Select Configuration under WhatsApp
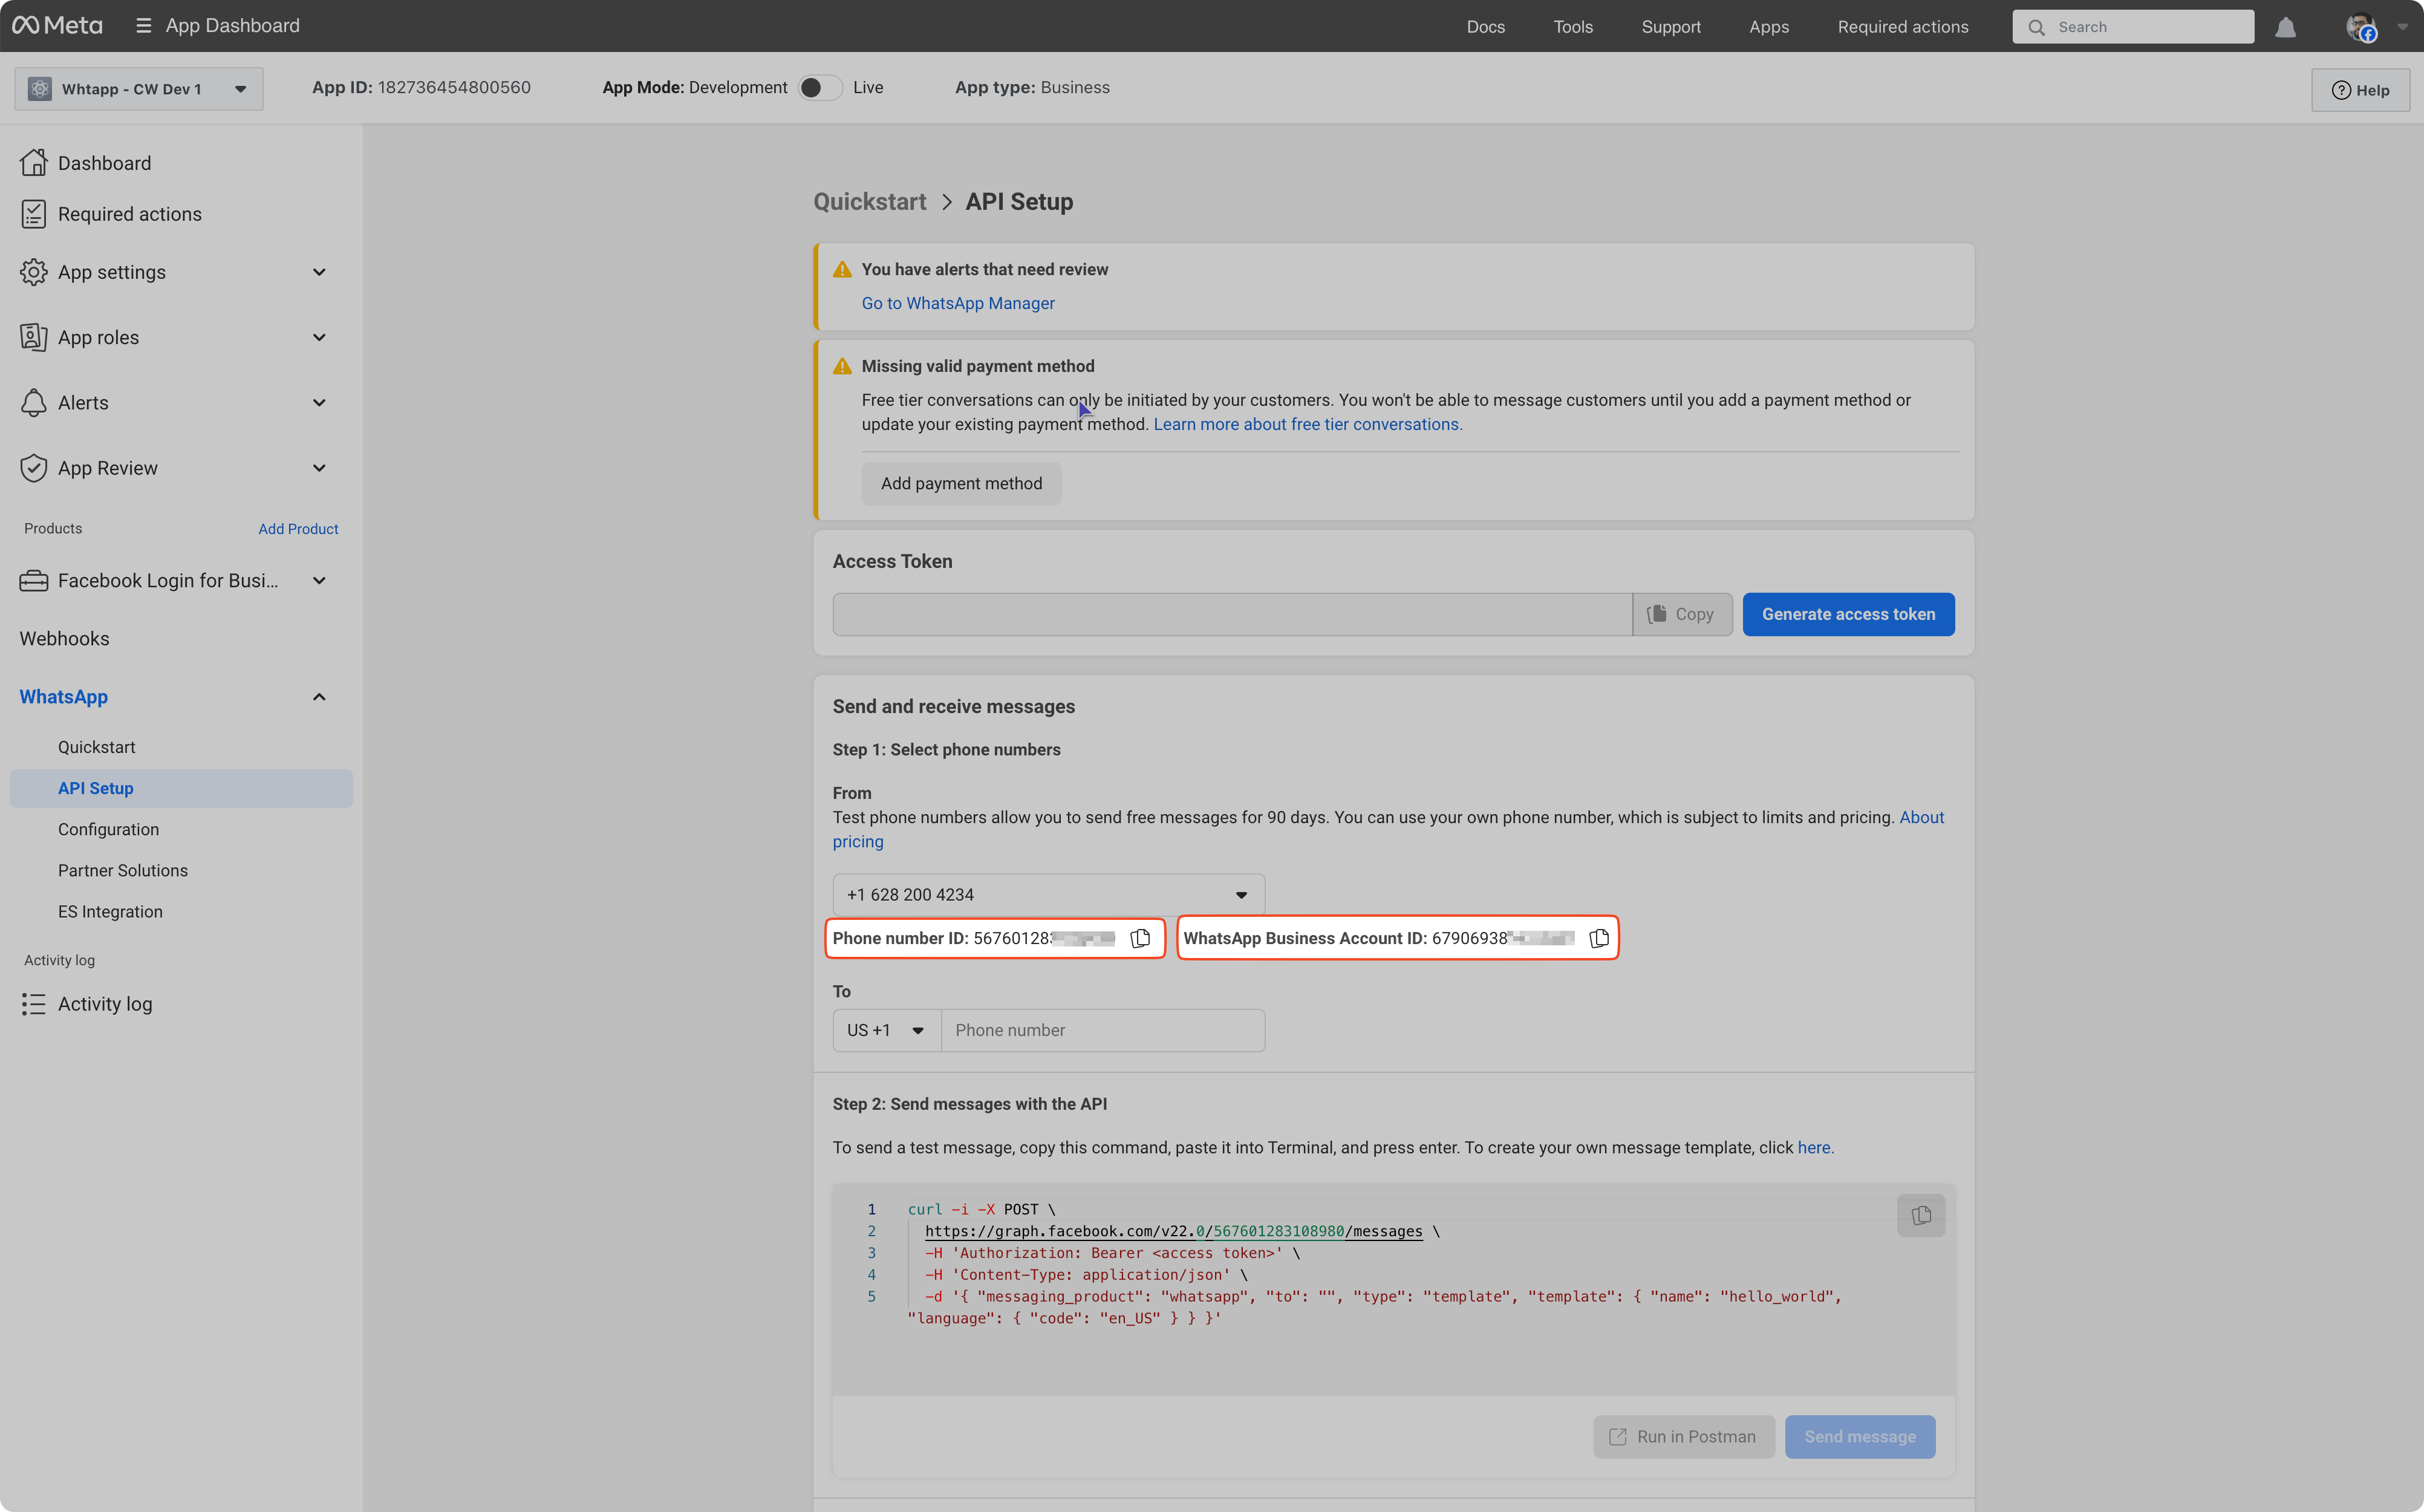 pos(108,829)
